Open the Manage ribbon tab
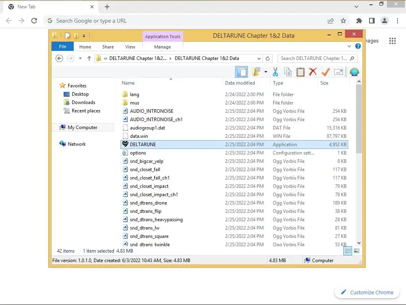The width and height of the screenshot is (406, 305). 163,47
